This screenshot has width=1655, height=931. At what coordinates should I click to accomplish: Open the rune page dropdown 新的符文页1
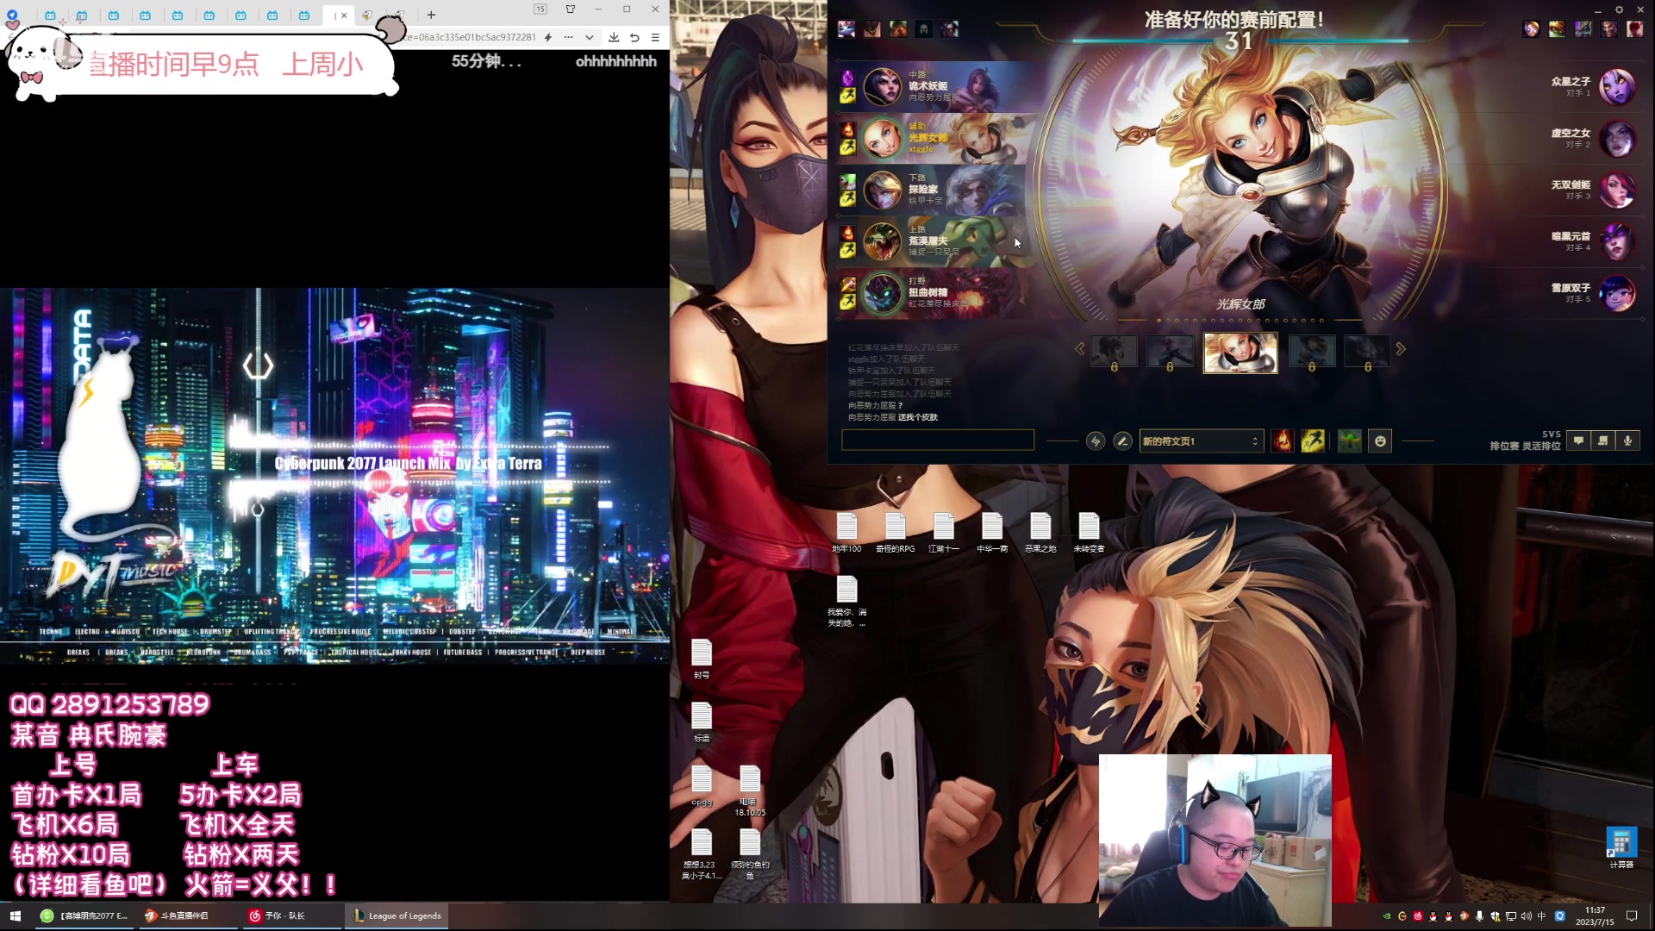(1202, 441)
